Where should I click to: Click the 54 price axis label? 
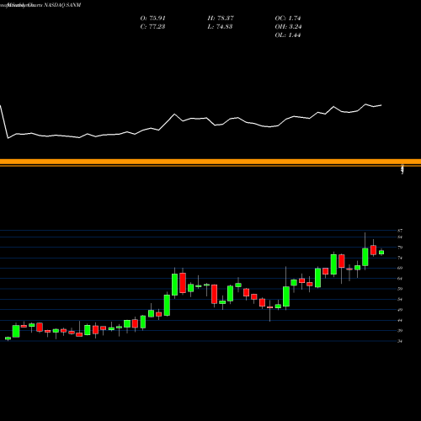(400, 300)
